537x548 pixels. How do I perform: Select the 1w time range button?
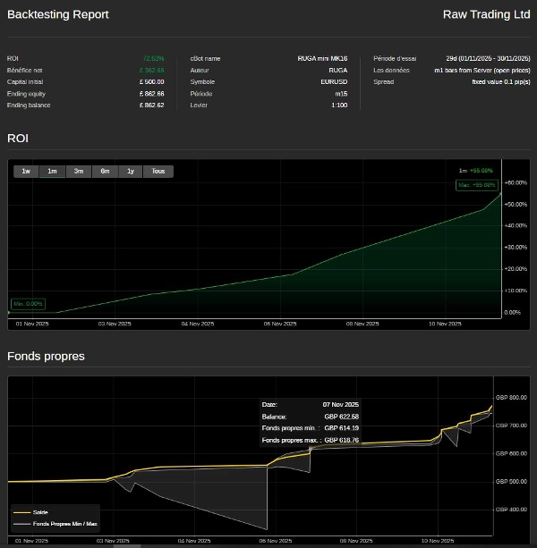click(x=26, y=171)
